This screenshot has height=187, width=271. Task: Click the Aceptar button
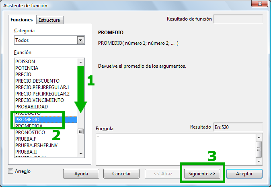coord(244,174)
